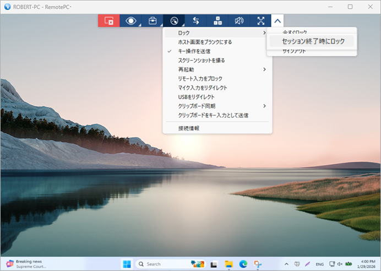Open the 再起動 submenu
This screenshot has width=381, height=271.
click(x=217, y=69)
